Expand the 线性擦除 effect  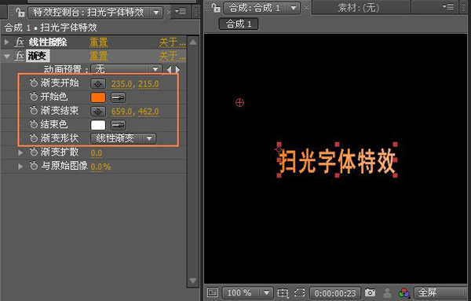click(6, 42)
